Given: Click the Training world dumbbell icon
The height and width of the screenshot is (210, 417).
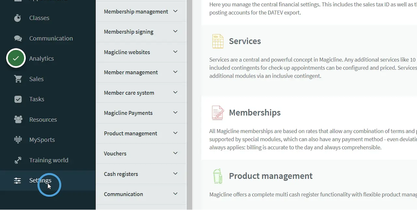Looking at the screenshot, I should click(x=18, y=160).
